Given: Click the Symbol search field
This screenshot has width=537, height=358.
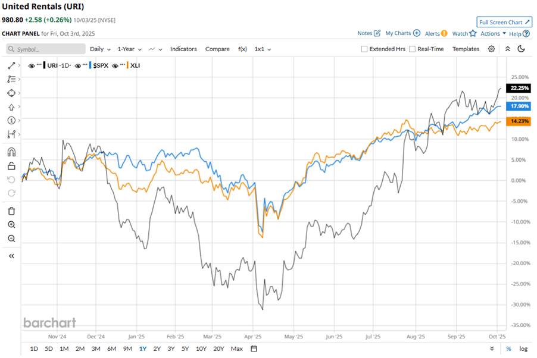Looking at the screenshot, I should [45, 49].
